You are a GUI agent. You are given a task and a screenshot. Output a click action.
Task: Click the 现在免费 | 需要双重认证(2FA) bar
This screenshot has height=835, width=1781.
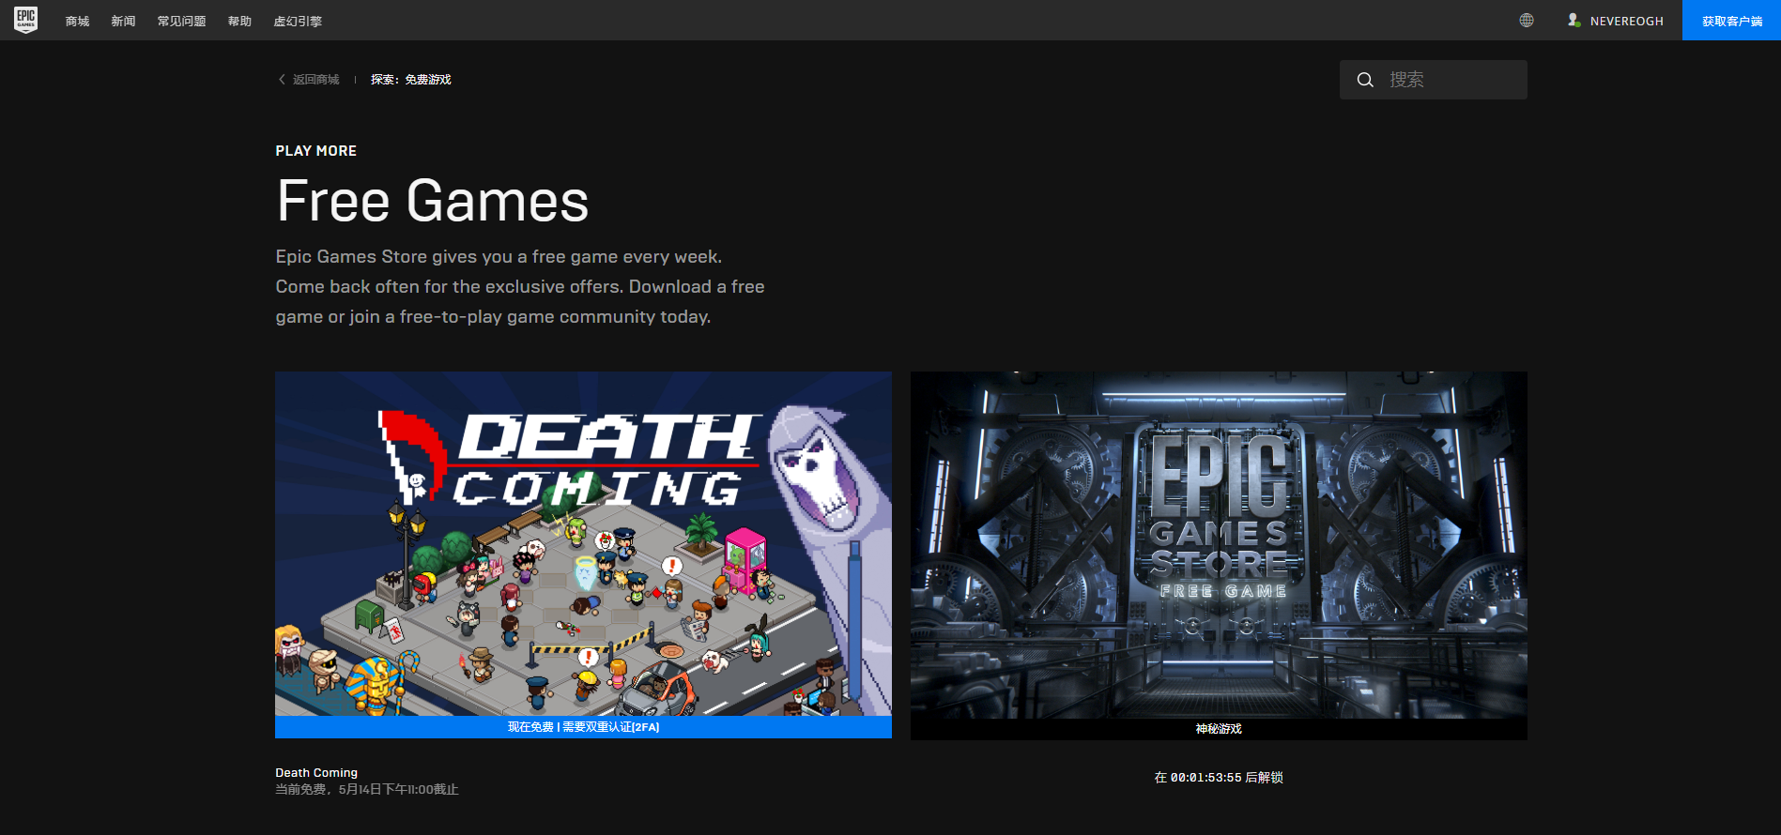pos(583,727)
